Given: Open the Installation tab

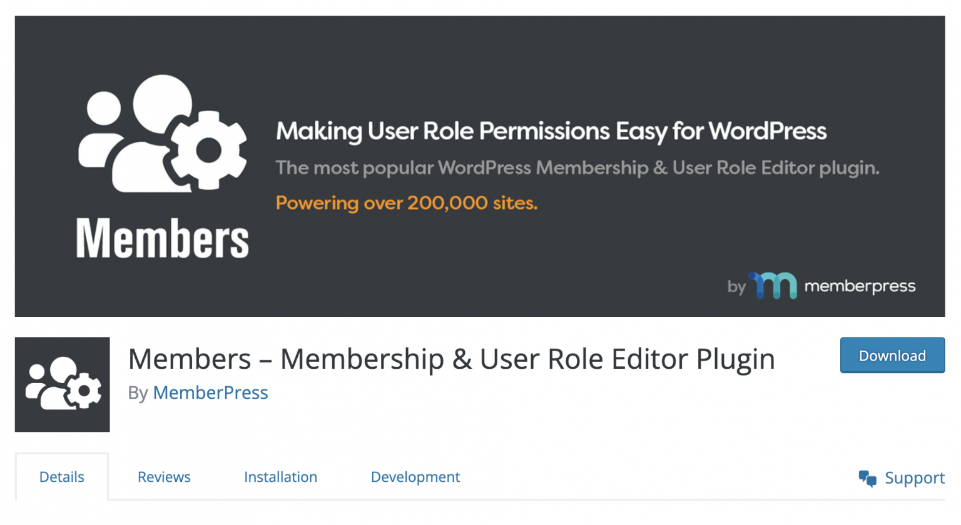Looking at the screenshot, I should pyautogui.click(x=280, y=477).
